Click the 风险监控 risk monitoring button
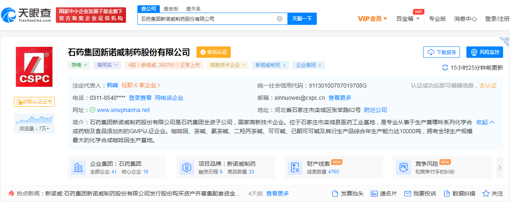This screenshot has width=510, height=202. click(x=485, y=52)
